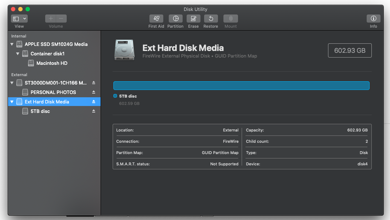Image resolution: width=390 pixels, height=220 pixels.
Task: Choose the Restore toolbar icon
Action: 211,19
